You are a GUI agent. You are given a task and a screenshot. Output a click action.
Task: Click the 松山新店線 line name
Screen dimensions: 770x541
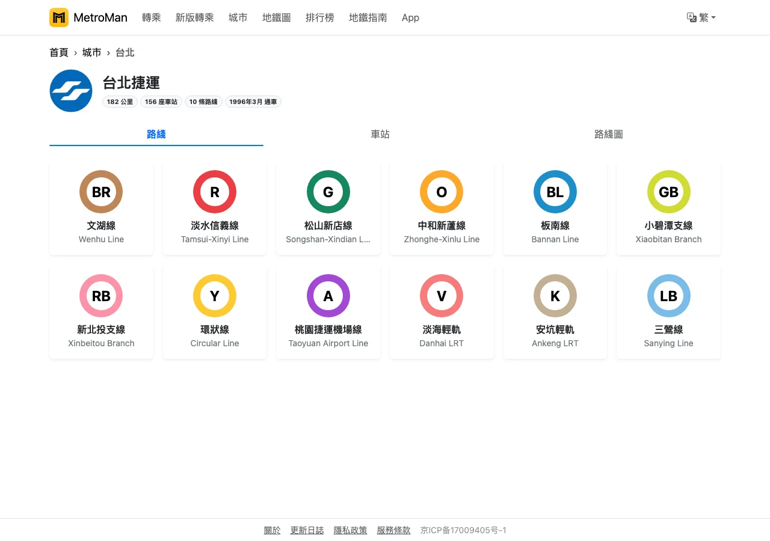pyautogui.click(x=328, y=225)
